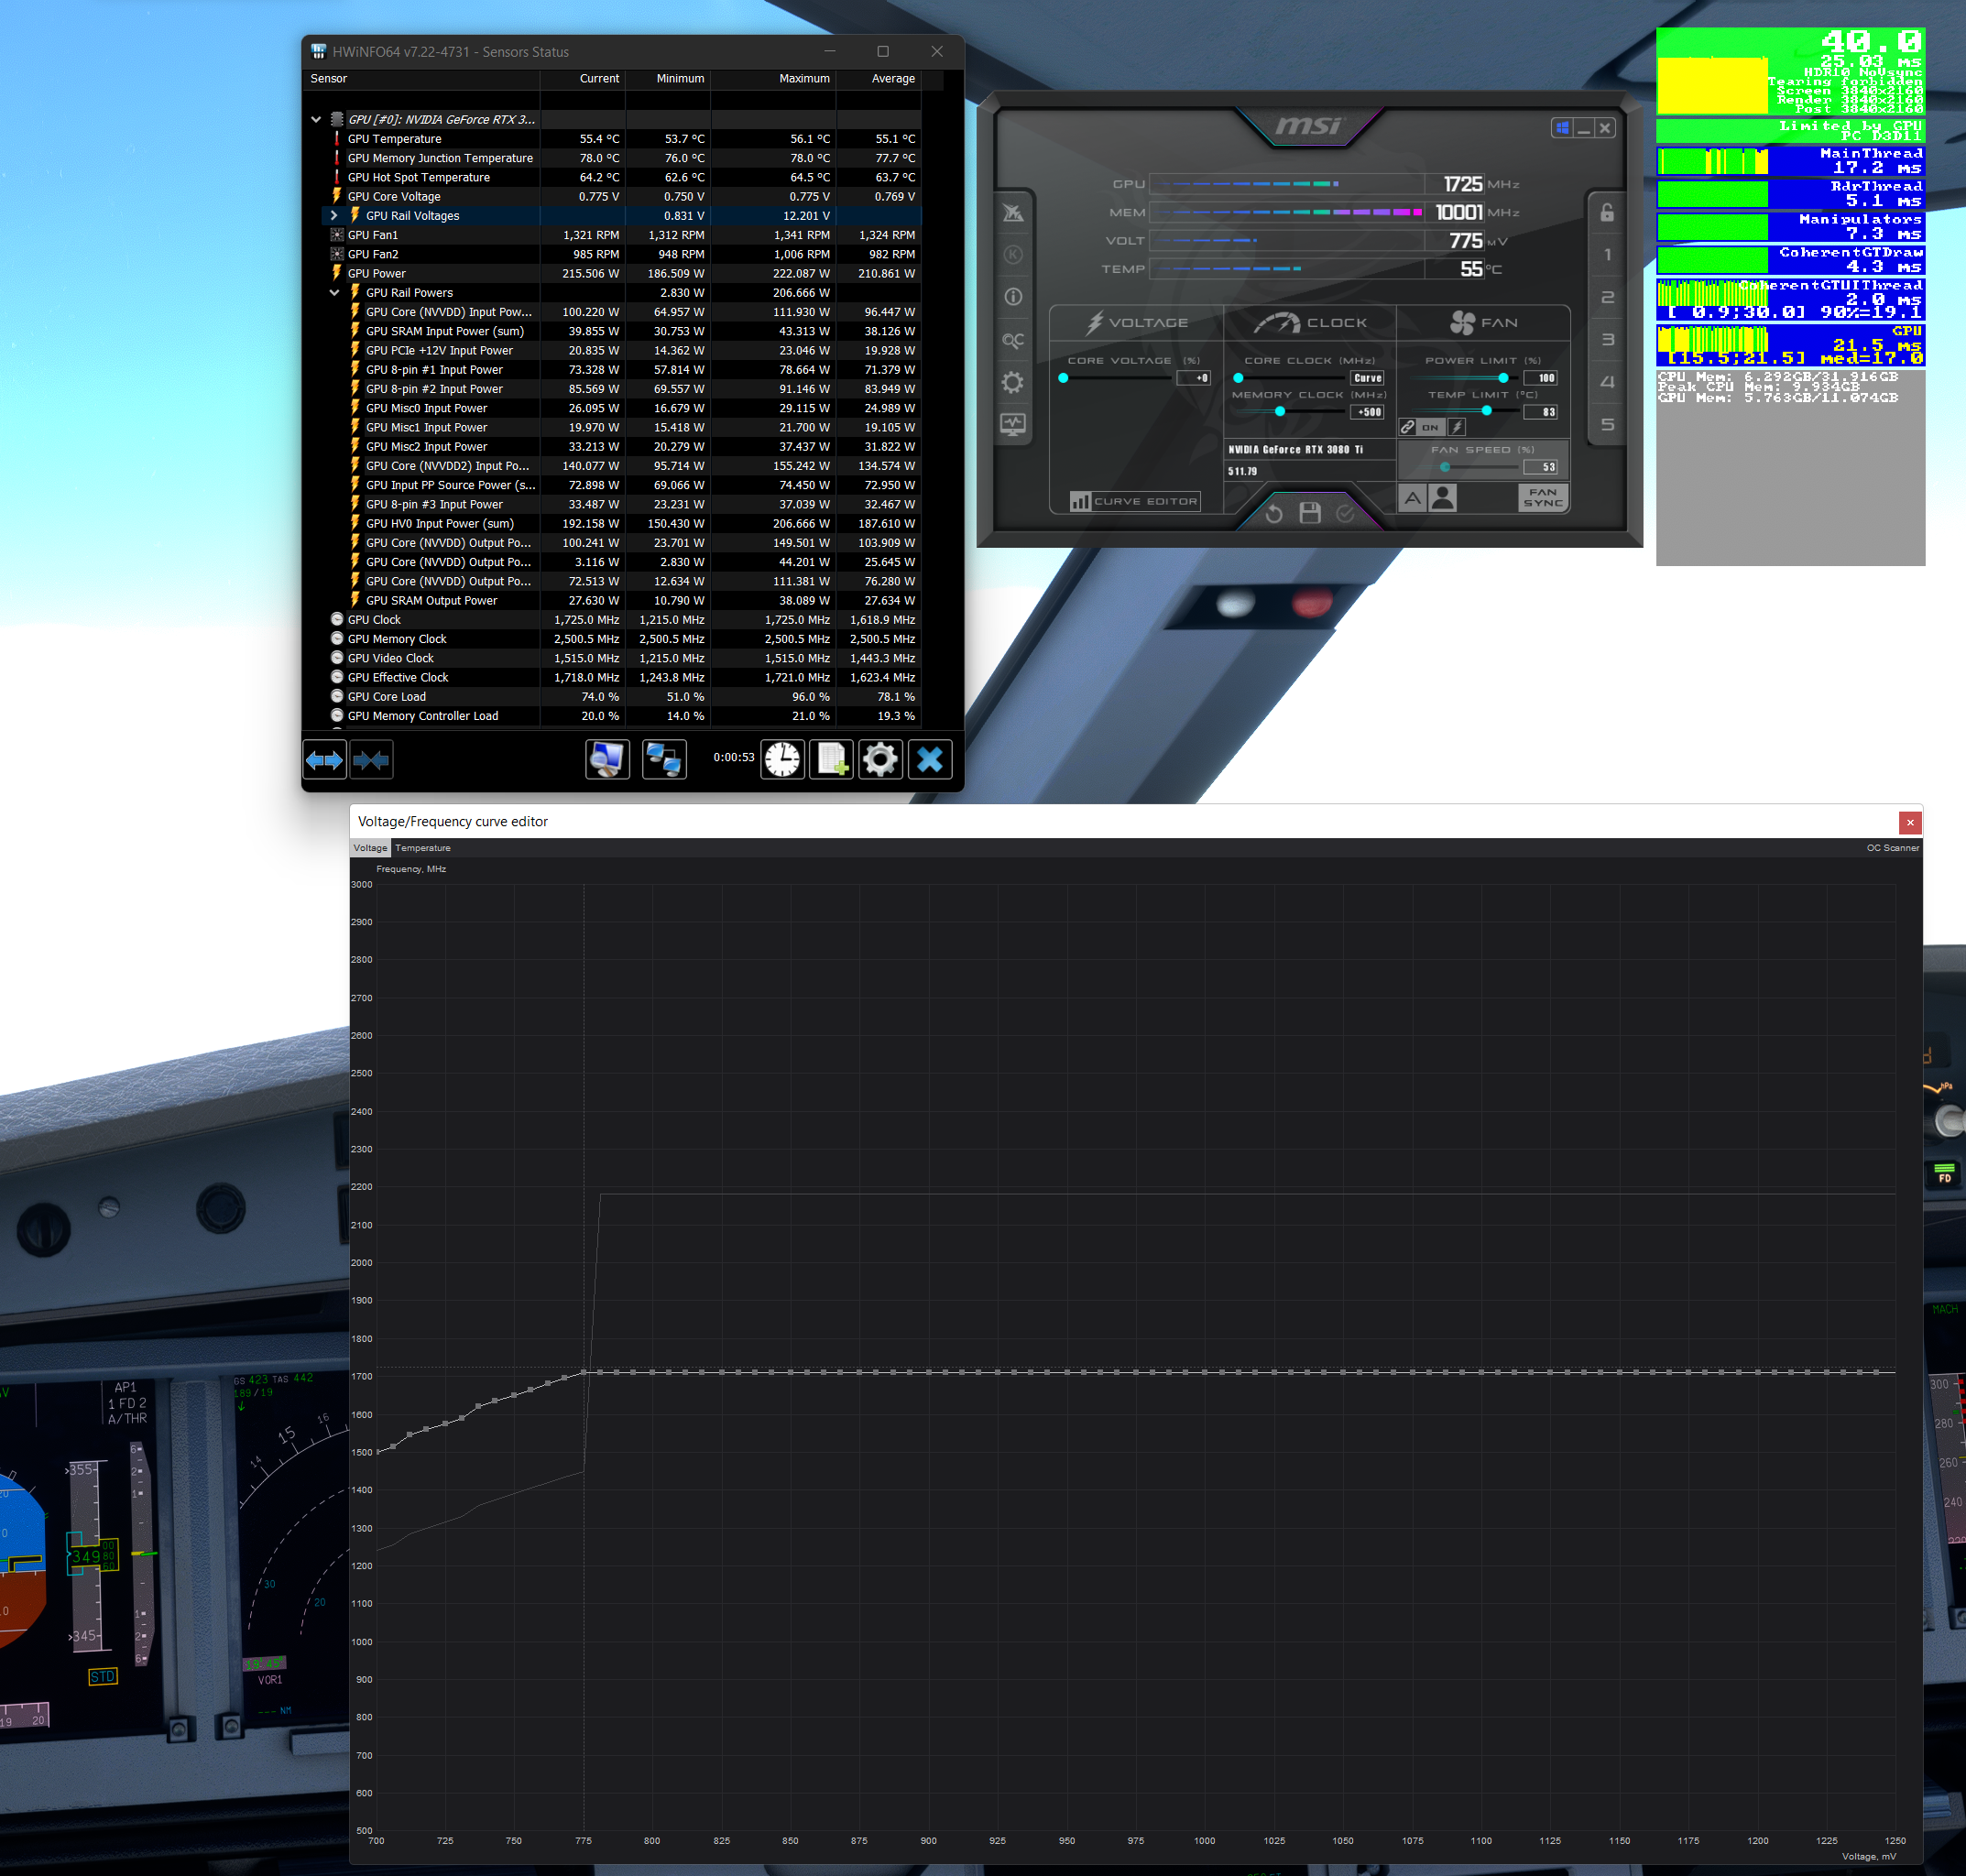The width and height of the screenshot is (1966, 1876).
Task: Open the HWiNFO system summary monitor icon
Action: coord(607,760)
